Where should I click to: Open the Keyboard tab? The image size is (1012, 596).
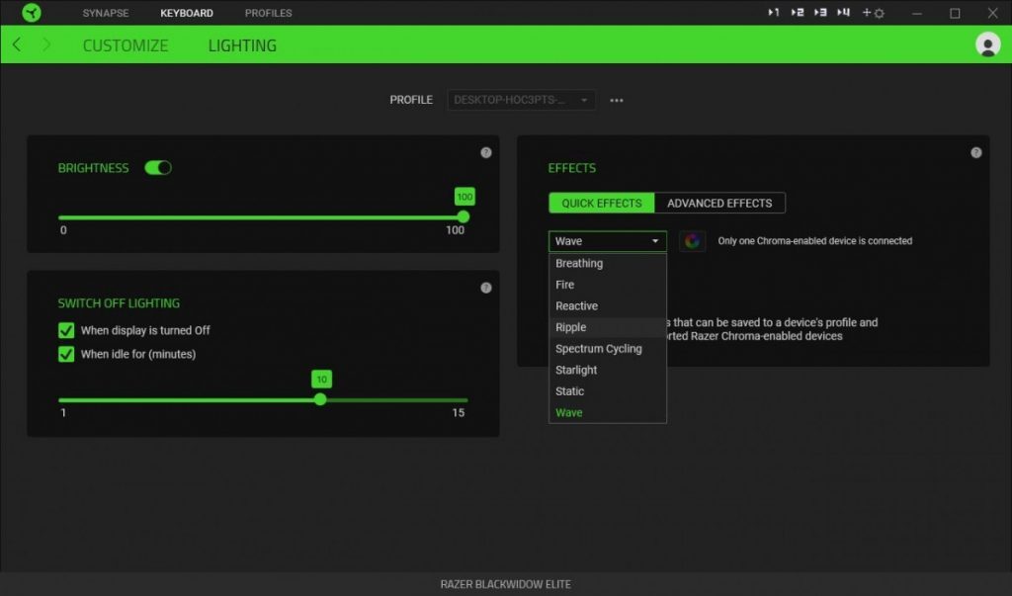(x=187, y=13)
